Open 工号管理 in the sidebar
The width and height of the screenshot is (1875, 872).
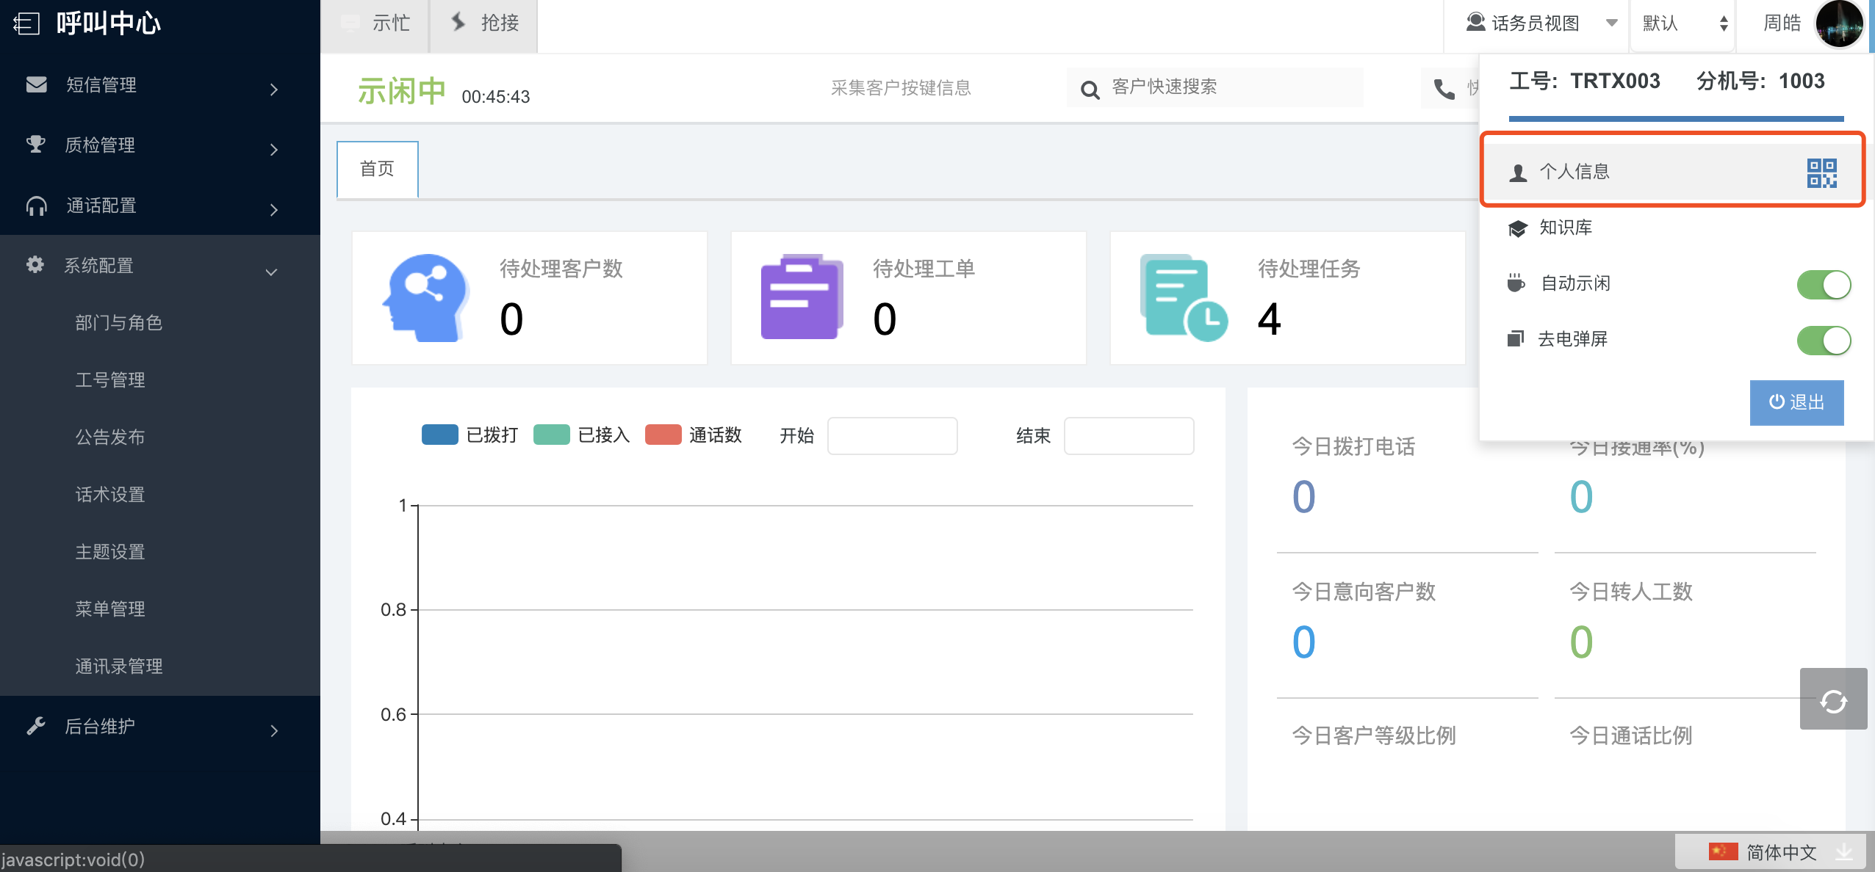coord(110,380)
